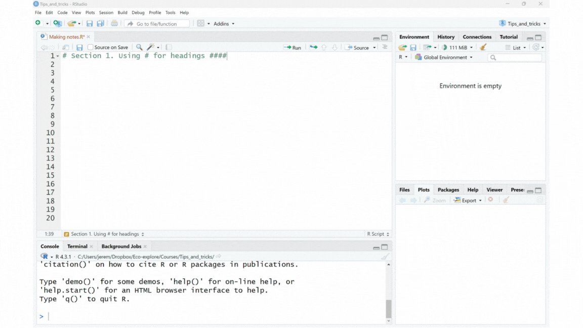Screen dimensions: 583x328
Task: Open Export dropdown in Plots pane
Action: [468, 200]
